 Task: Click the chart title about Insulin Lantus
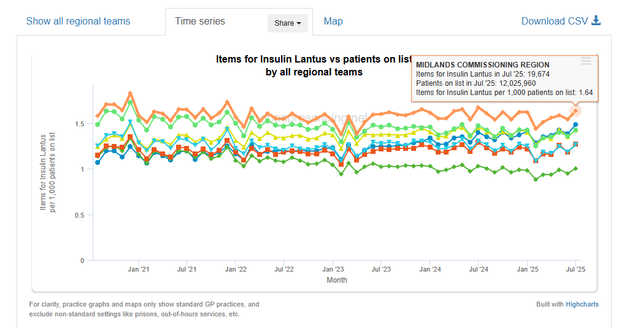(x=313, y=66)
